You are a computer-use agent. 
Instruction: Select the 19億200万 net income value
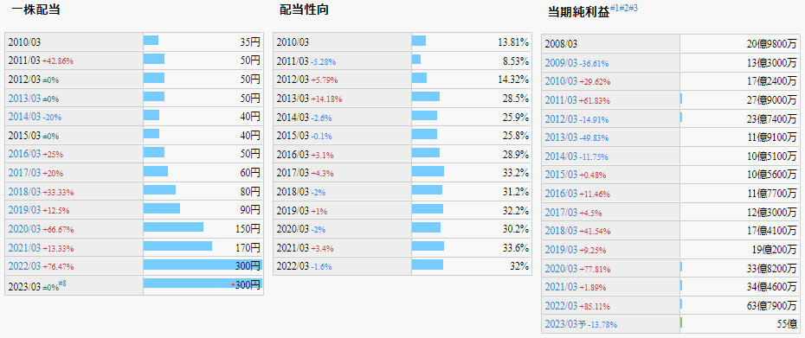[775, 250]
